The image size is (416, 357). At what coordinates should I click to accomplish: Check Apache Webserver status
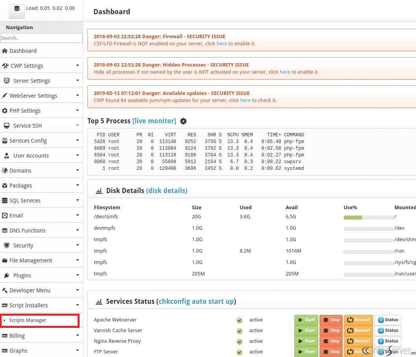point(388,320)
